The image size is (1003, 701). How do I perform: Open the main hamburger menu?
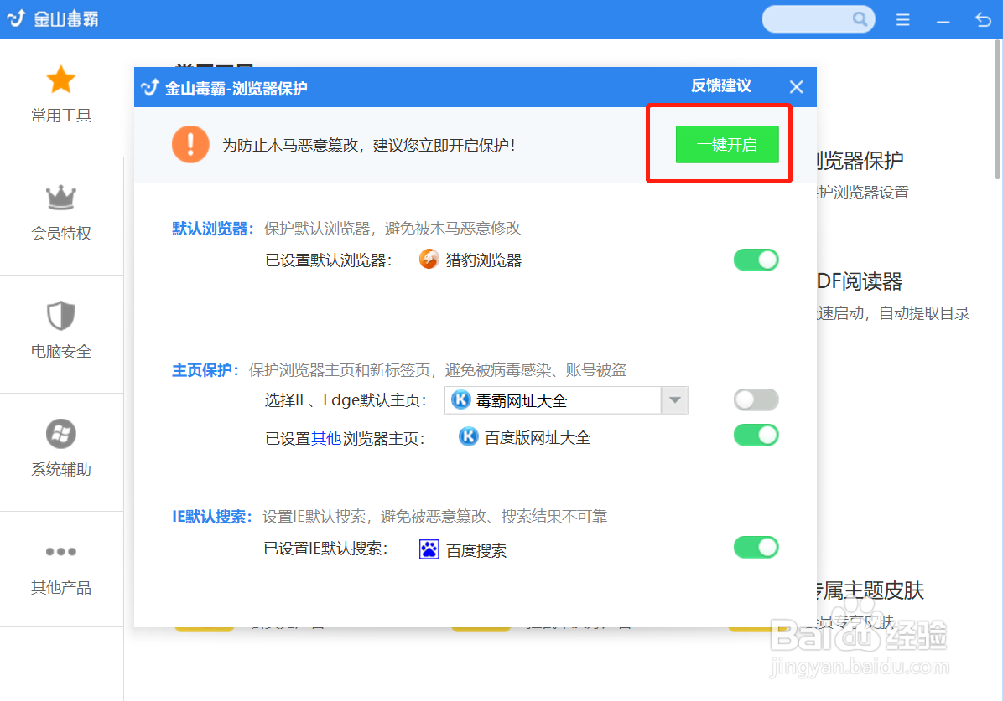902,20
